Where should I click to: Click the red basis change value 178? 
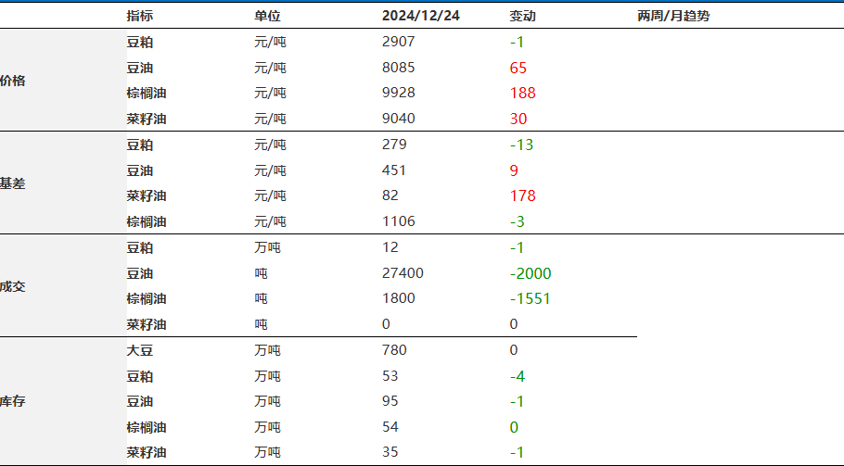point(523,195)
